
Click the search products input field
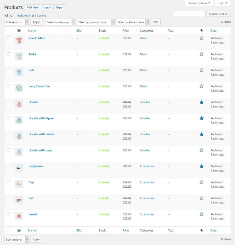click(189, 14)
